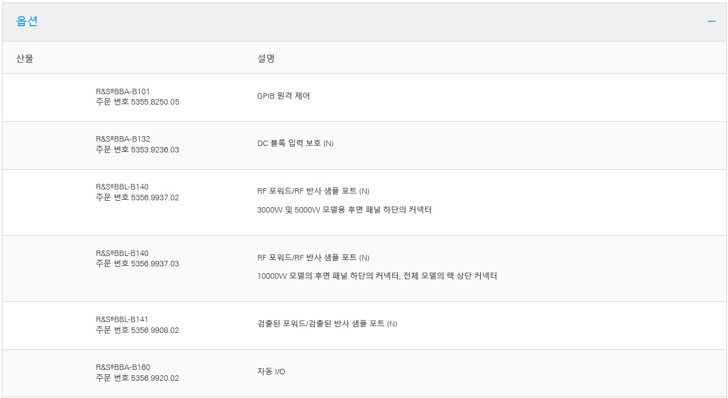The width and height of the screenshot is (728, 398).
Task: Select the 설명 column header
Action: click(x=266, y=58)
